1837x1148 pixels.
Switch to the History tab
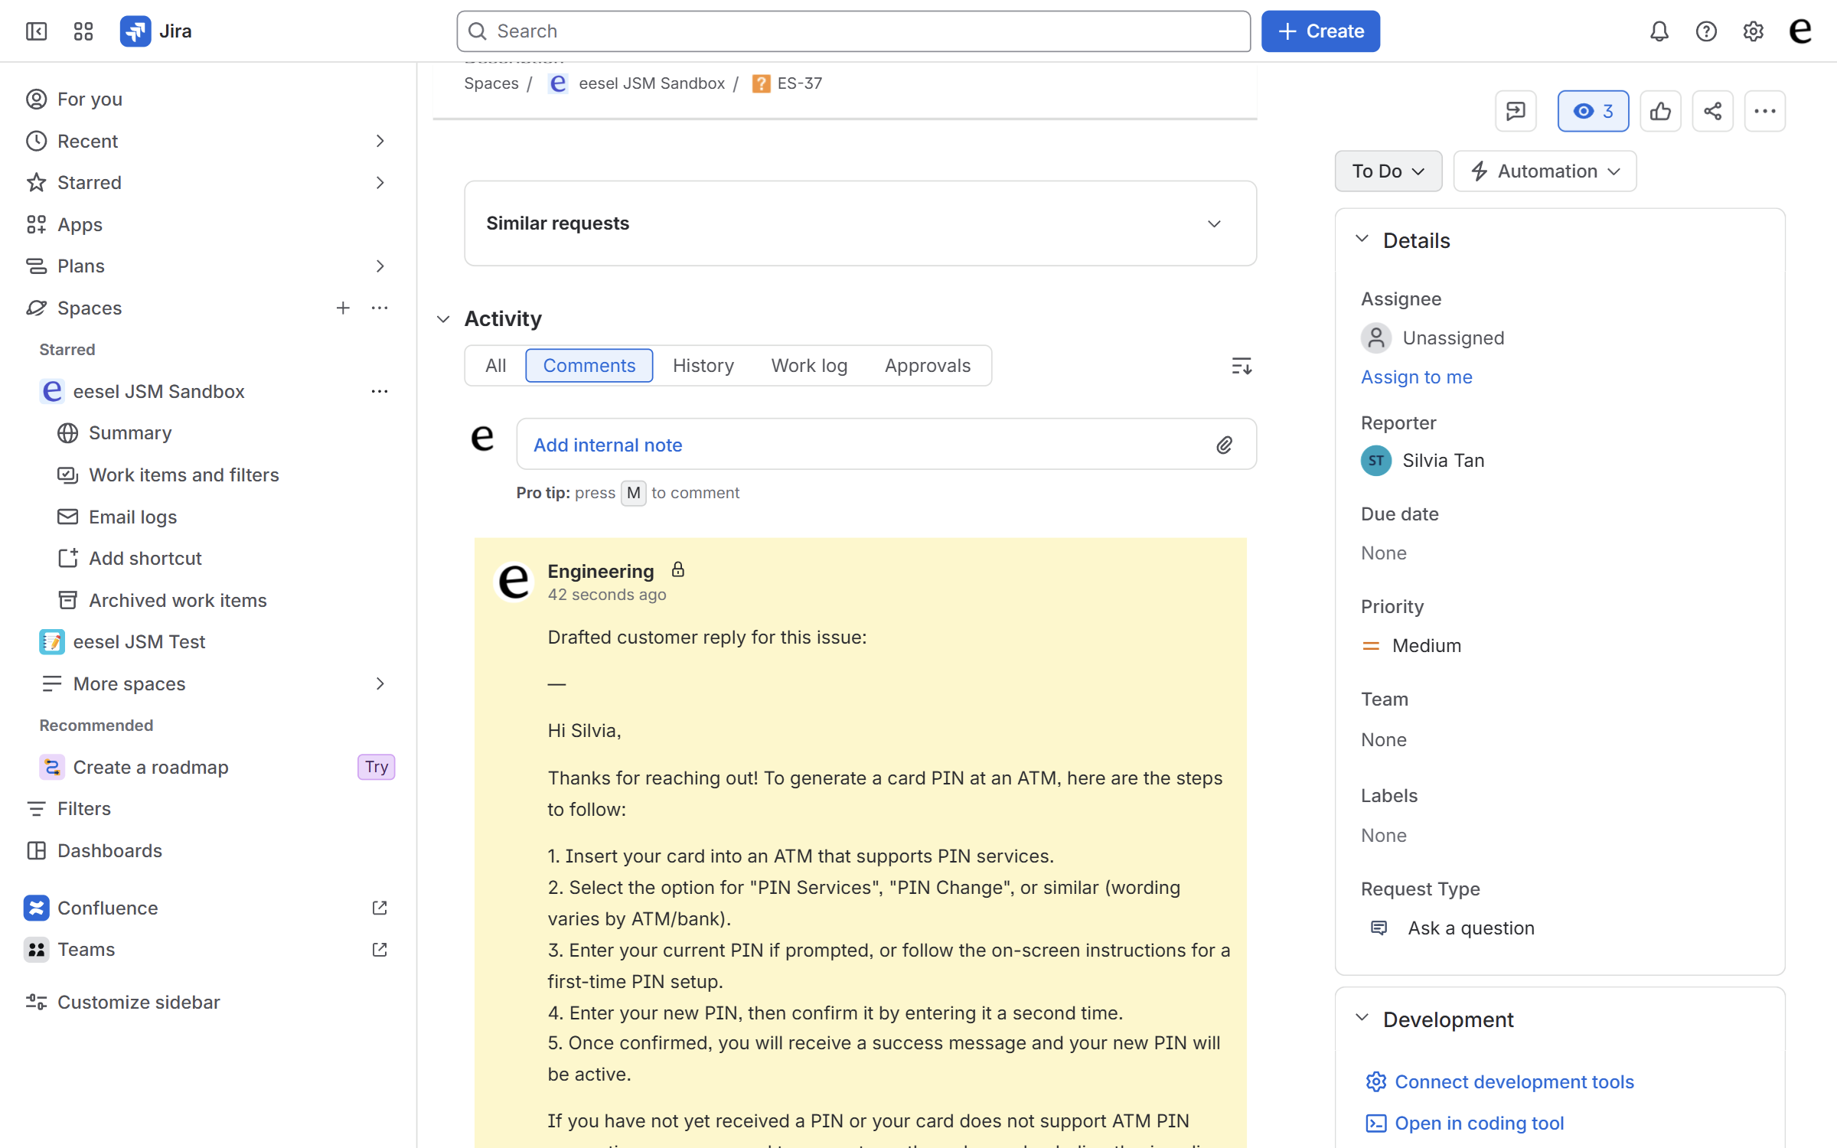click(703, 366)
